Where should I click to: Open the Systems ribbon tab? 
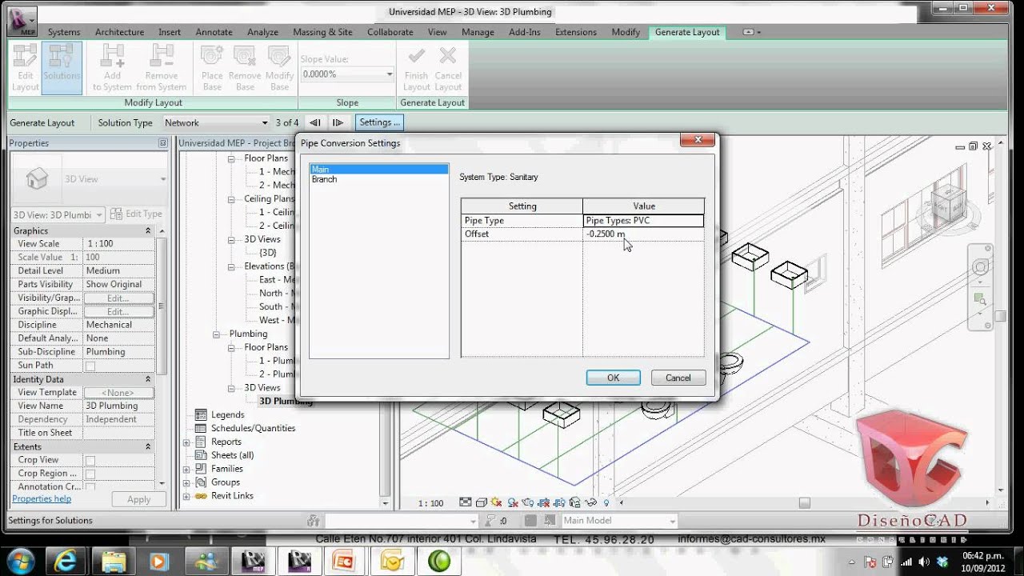click(x=64, y=32)
